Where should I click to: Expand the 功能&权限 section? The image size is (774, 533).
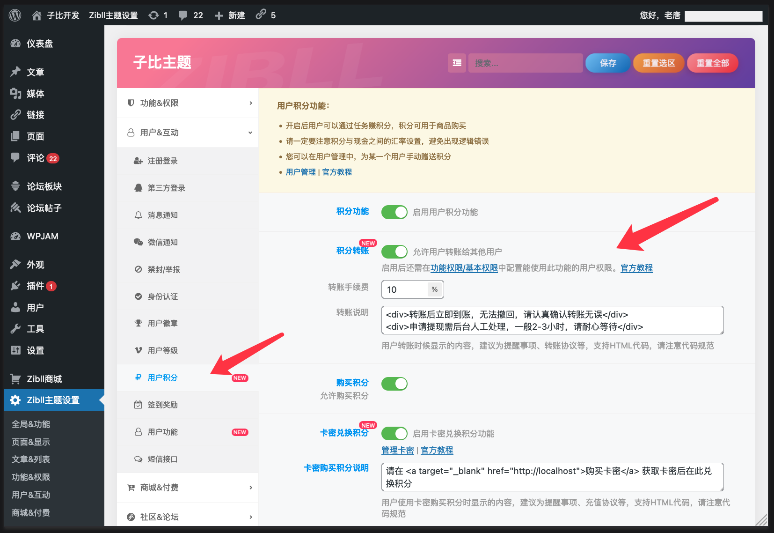click(187, 103)
